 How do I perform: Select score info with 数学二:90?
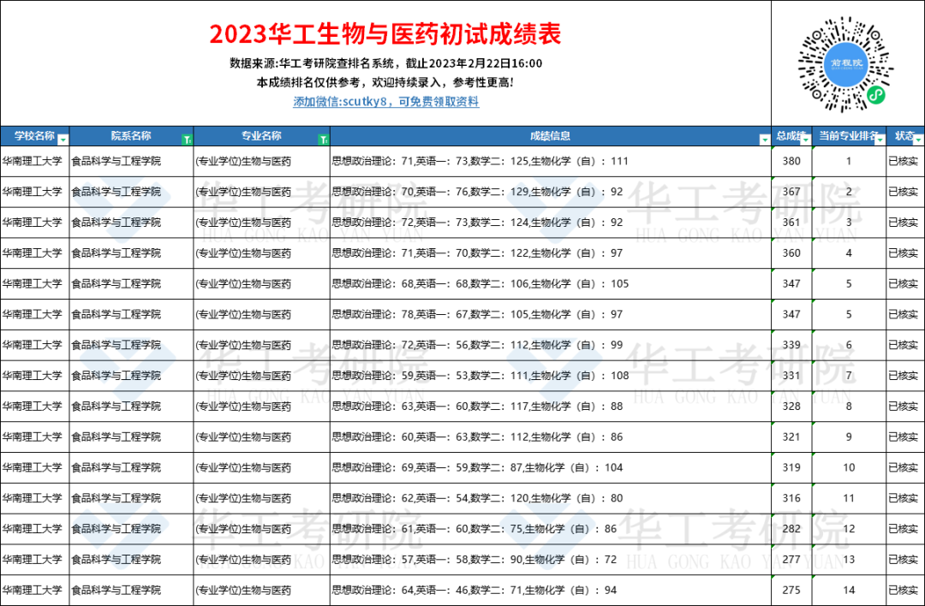pos(551,560)
